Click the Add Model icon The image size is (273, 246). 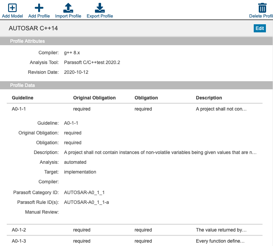click(13, 8)
